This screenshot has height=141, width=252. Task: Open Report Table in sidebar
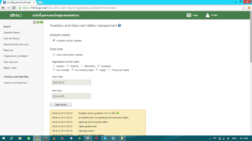(x=10, y=68)
